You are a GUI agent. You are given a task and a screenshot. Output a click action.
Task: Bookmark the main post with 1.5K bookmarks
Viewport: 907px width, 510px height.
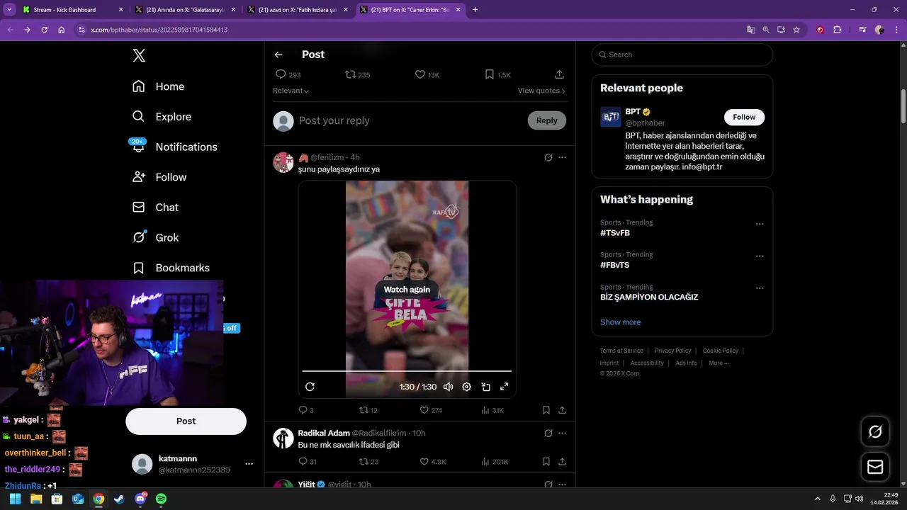pos(497,74)
